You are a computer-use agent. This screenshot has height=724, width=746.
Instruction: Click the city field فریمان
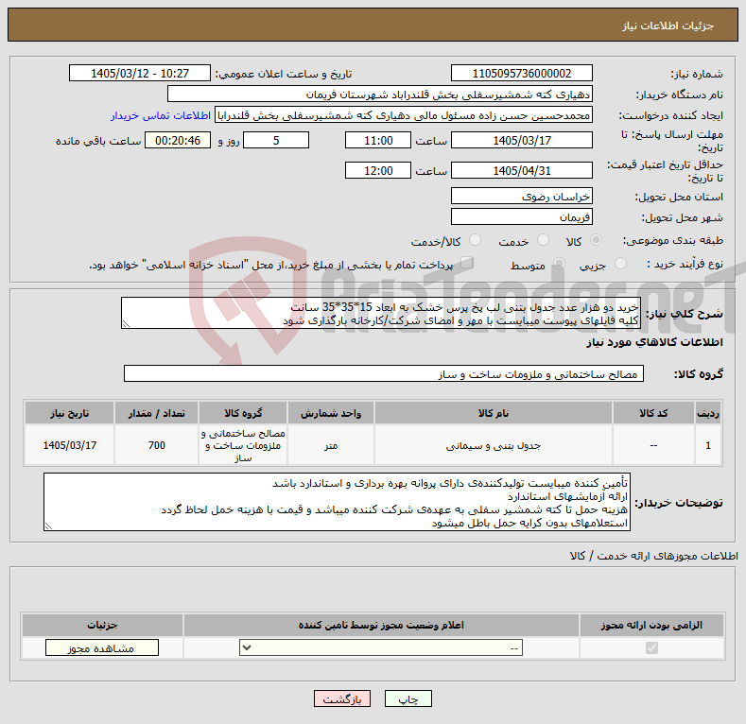pyautogui.click(x=521, y=216)
